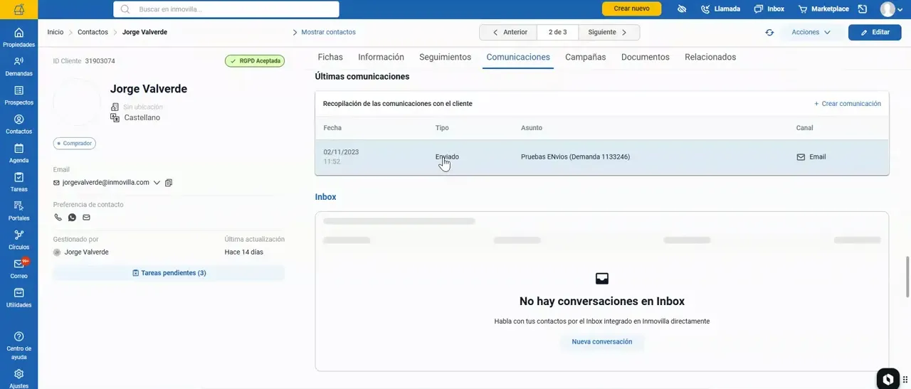The height and width of the screenshot is (389, 911).
Task: Click the phone contact preference icon
Action: click(58, 218)
